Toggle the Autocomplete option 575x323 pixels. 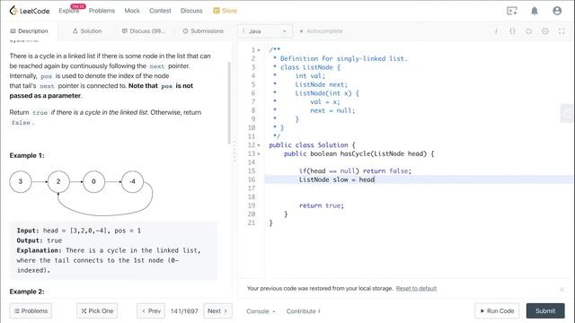coord(322,31)
